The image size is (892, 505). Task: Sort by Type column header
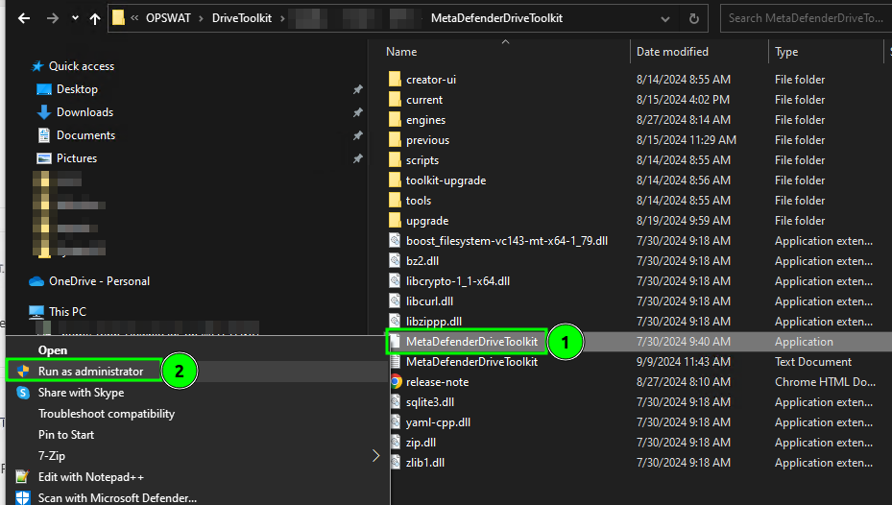786,52
